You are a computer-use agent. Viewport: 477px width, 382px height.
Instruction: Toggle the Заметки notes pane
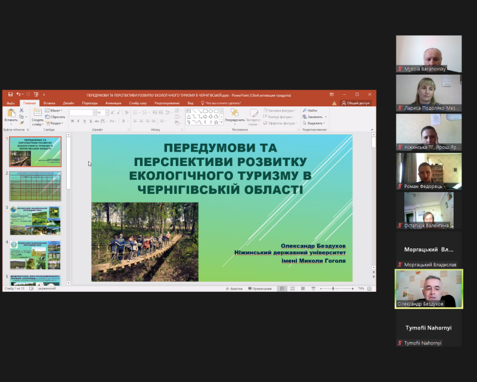click(x=235, y=288)
